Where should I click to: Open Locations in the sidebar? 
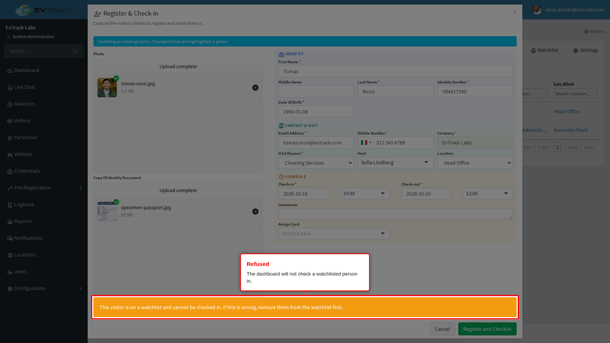(x=22, y=255)
